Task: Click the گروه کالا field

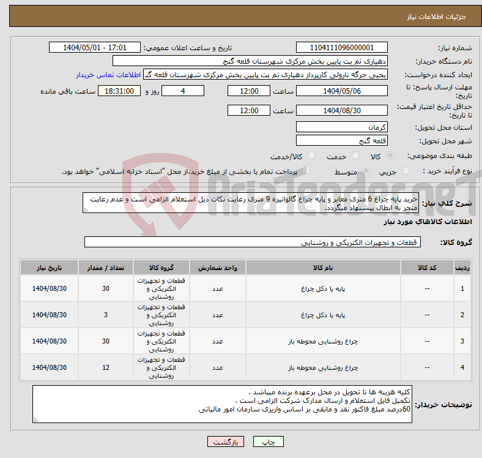Action: (x=253, y=242)
